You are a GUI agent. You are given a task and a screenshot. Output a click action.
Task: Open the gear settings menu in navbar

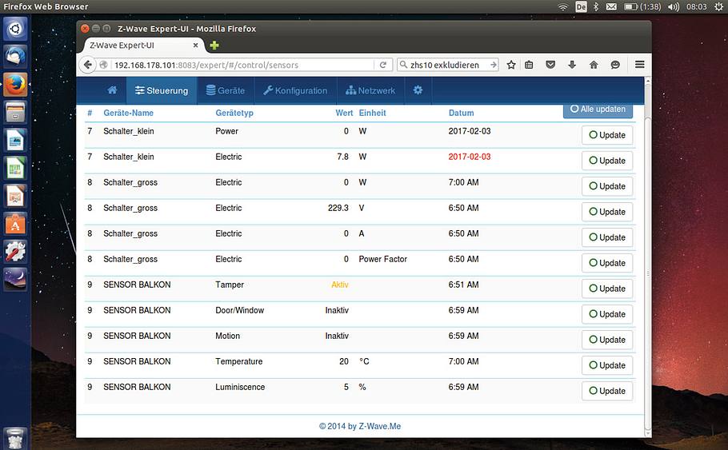click(x=418, y=90)
